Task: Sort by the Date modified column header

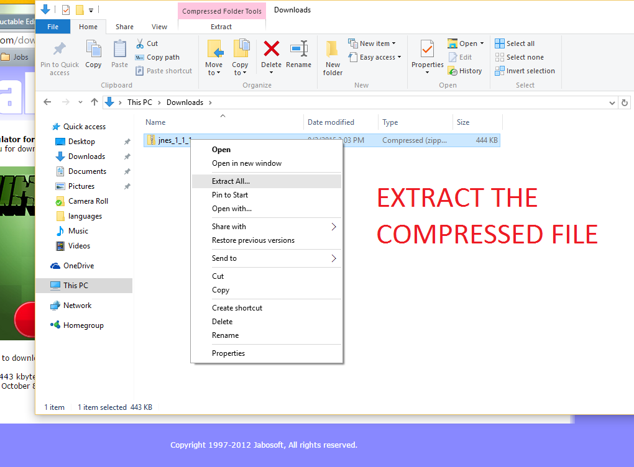Action: click(x=331, y=122)
